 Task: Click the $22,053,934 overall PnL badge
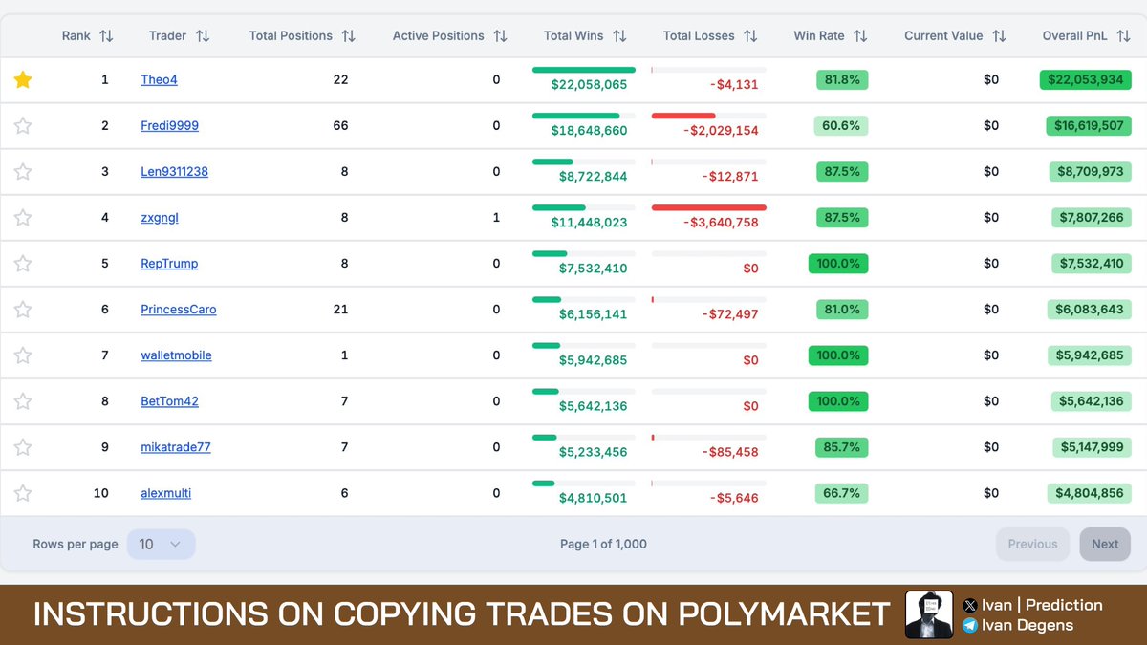click(1085, 80)
